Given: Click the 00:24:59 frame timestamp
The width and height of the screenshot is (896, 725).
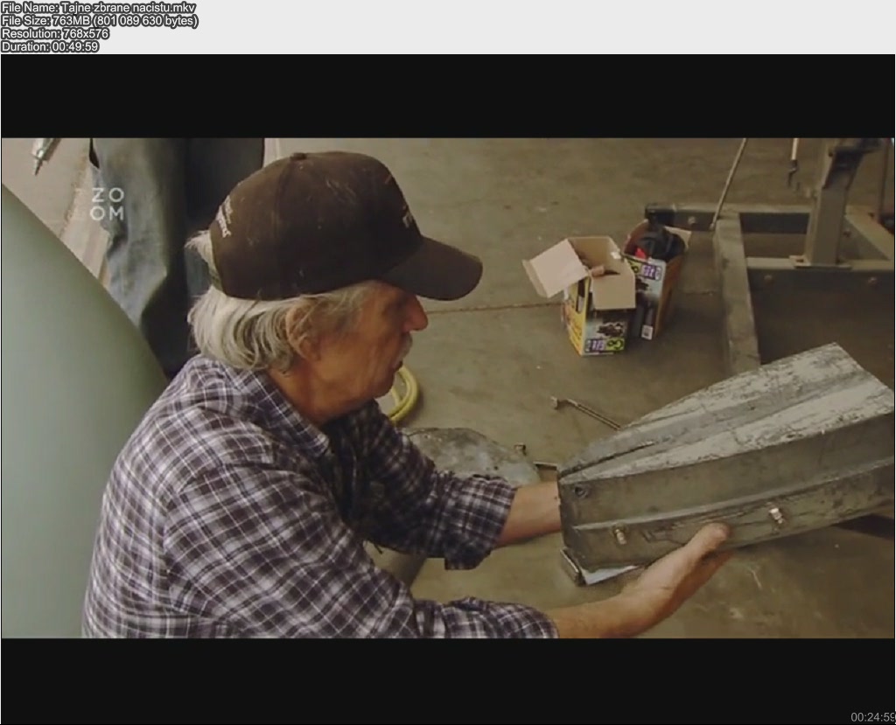Looking at the screenshot, I should pos(871,717).
